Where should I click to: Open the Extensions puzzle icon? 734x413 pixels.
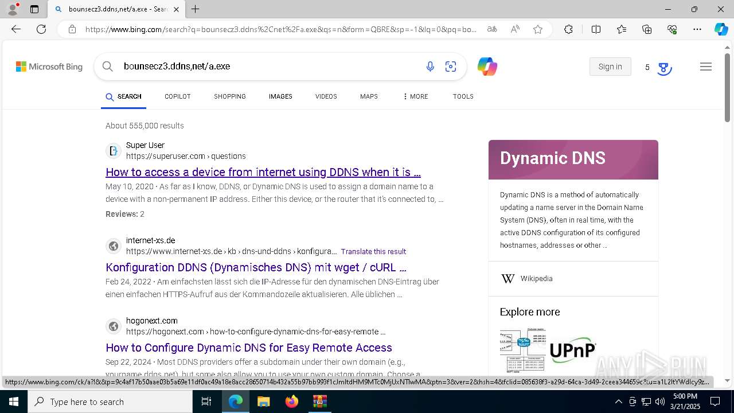click(568, 29)
